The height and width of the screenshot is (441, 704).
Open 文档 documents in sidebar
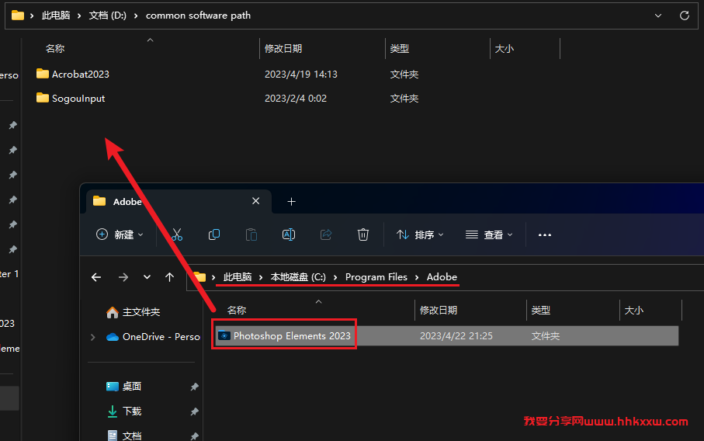[124, 435]
